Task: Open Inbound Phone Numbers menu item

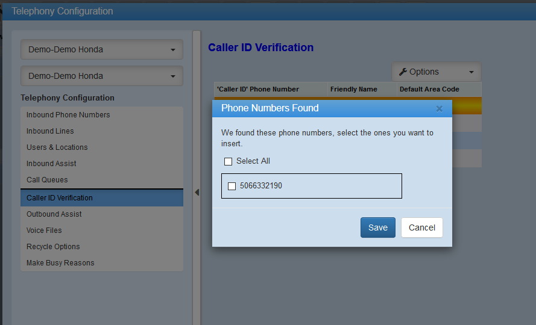Action: [x=68, y=115]
